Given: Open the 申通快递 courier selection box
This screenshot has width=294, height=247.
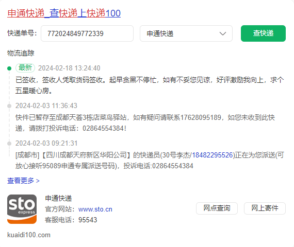Looking at the screenshot, I should pos(186,33).
